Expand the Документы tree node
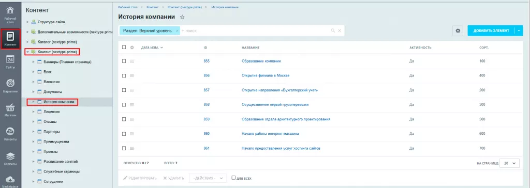Image resolution: width=530 pixels, height=188 pixels. [33, 92]
